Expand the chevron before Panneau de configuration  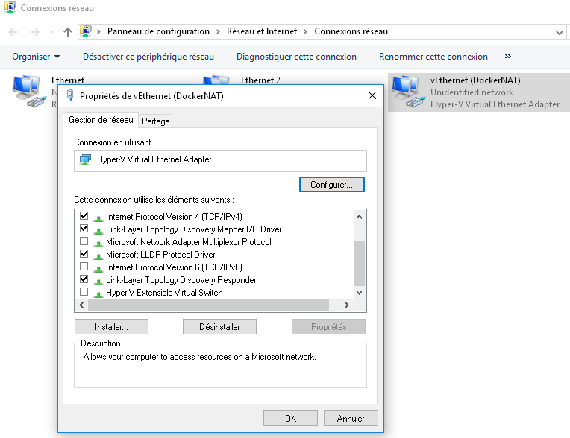pos(98,32)
